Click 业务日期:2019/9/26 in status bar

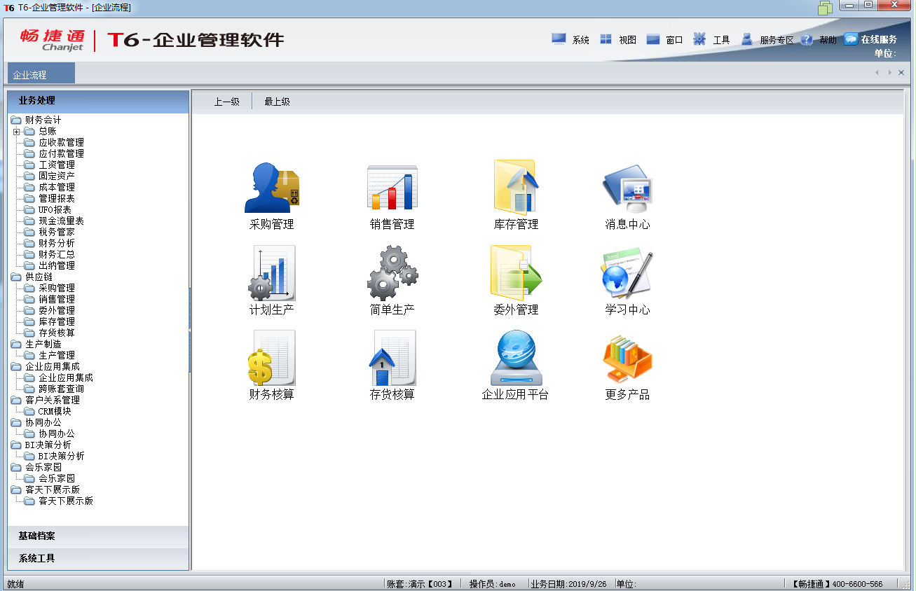(569, 584)
